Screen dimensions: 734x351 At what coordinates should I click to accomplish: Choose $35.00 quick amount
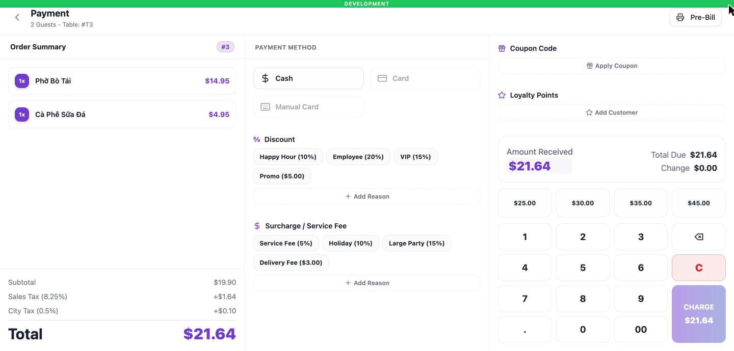point(641,203)
